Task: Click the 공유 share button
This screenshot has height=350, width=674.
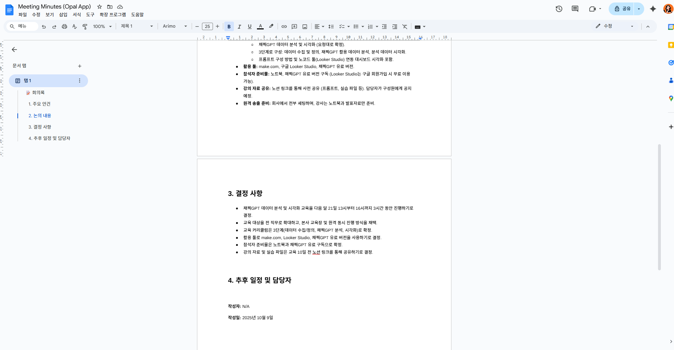Action: (x=622, y=9)
